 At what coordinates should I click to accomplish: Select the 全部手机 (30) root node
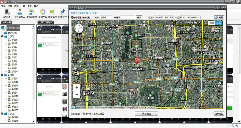click(x=13, y=28)
